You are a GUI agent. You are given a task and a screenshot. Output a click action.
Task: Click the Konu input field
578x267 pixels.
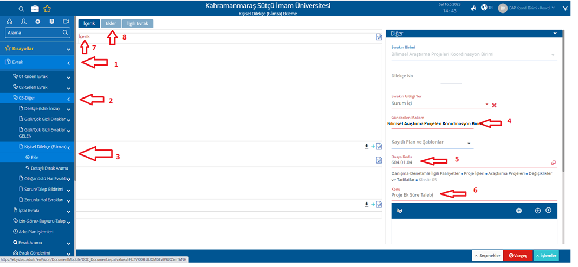pyautogui.click(x=466, y=195)
